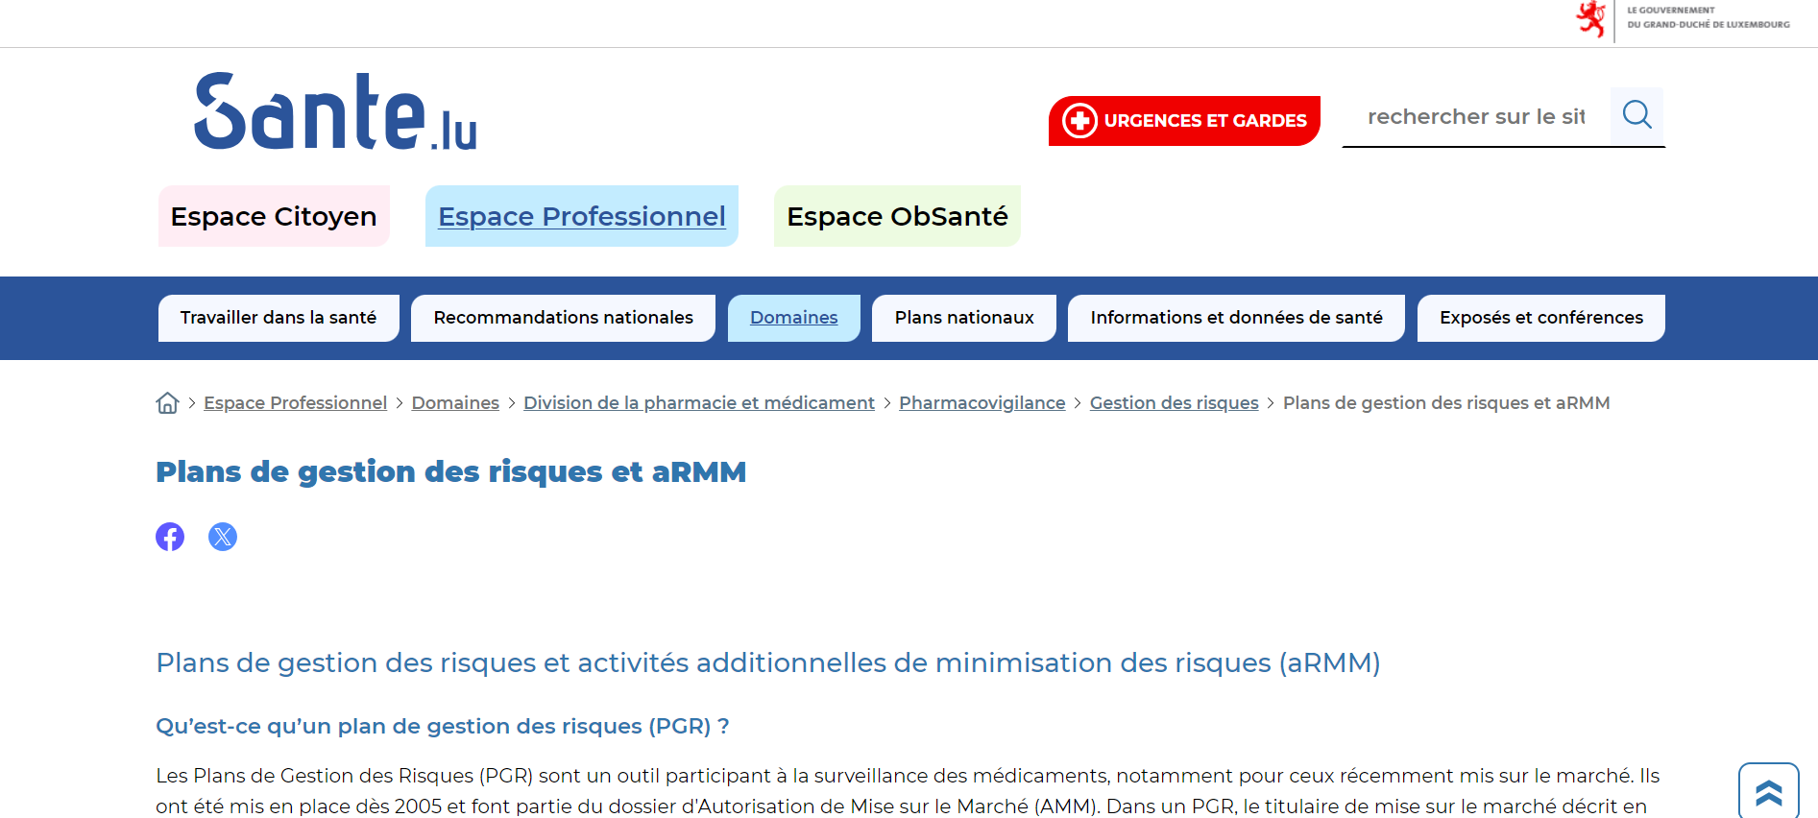1818x818 pixels.
Task: Select the Espace Professionnel tab
Action: tap(581, 216)
